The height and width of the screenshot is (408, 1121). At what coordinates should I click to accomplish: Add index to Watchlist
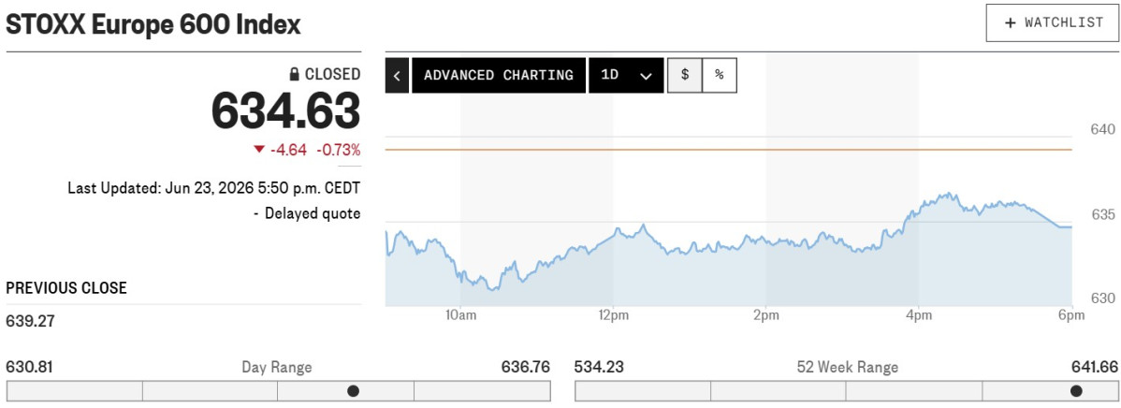(x=1053, y=22)
